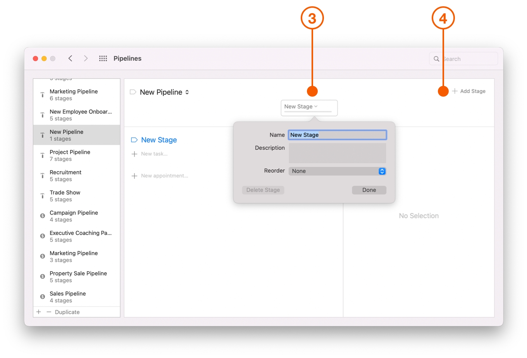
Task: Click the back navigation arrow
Action: pos(70,58)
